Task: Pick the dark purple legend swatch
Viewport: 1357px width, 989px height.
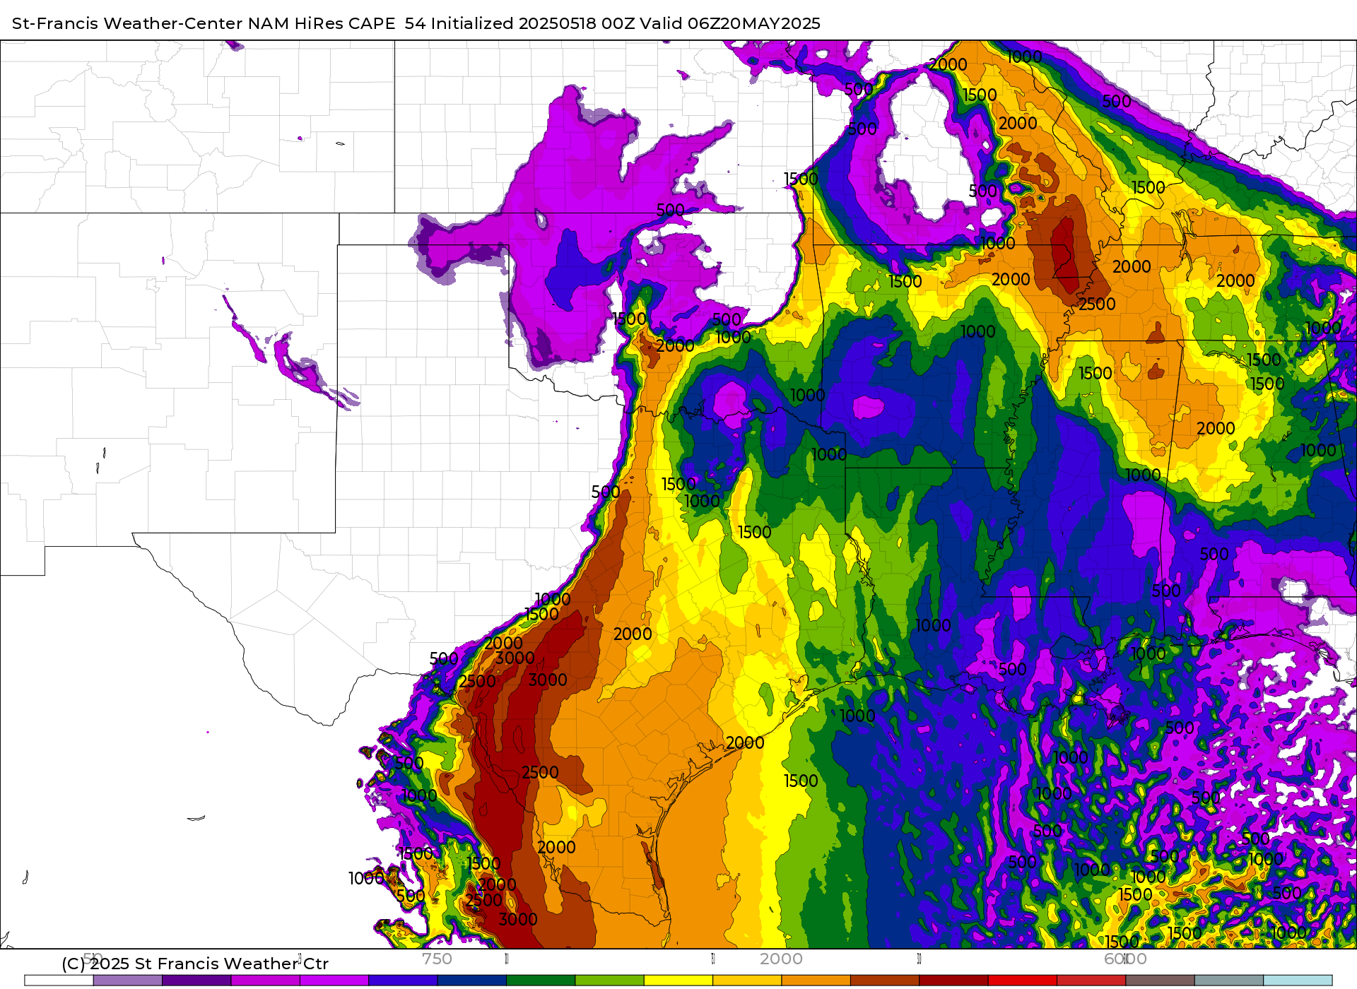Action: coord(196,981)
